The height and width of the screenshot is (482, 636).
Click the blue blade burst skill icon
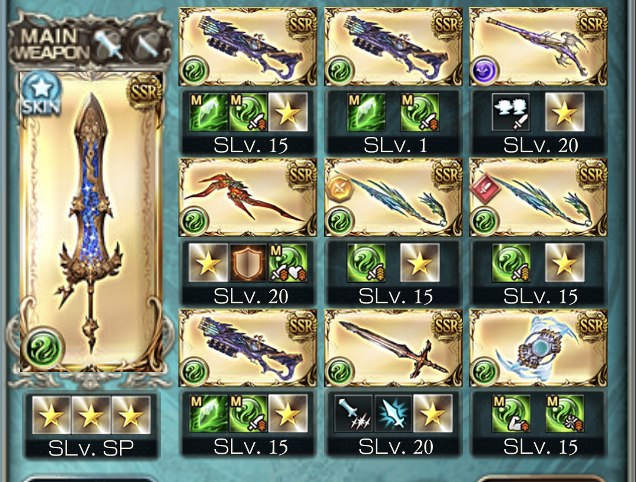(x=393, y=414)
